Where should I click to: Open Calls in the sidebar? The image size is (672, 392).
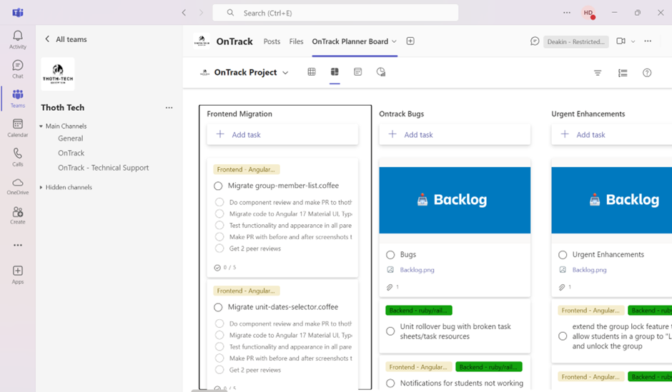(x=18, y=157)
